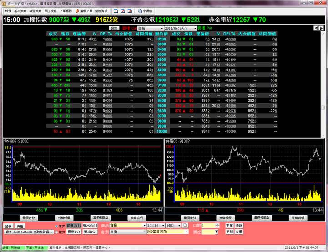Click the 指價下單 lightning order icon

point(84,10)
